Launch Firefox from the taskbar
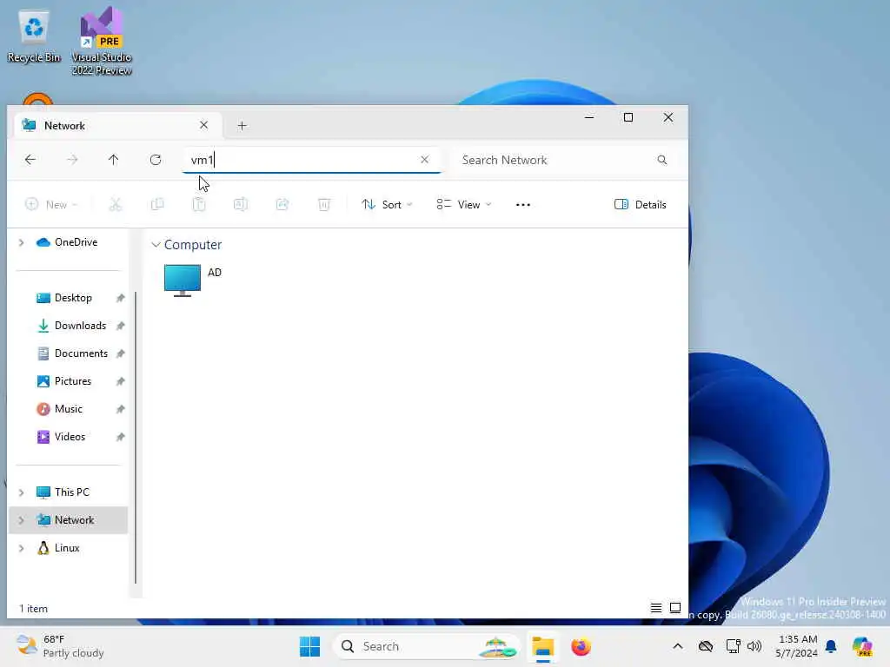 581,646
